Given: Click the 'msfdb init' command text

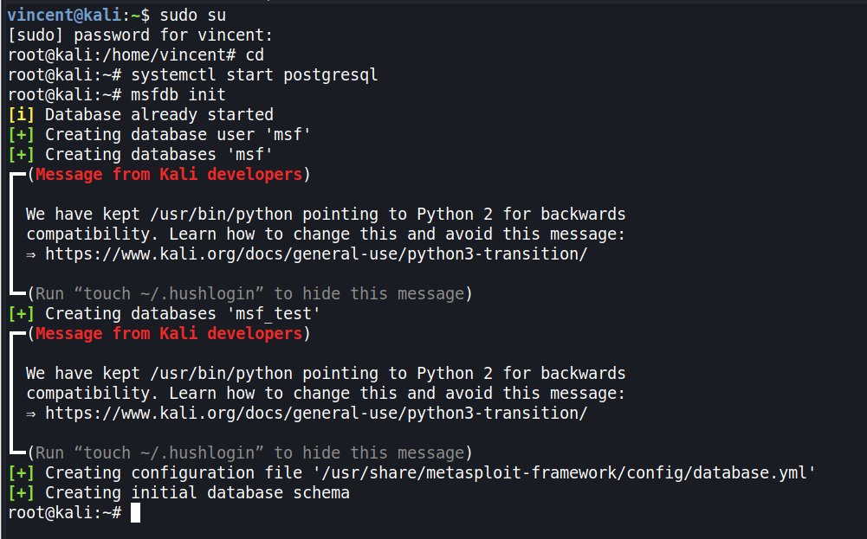Looking at the screenshot, I should (178, 95).
